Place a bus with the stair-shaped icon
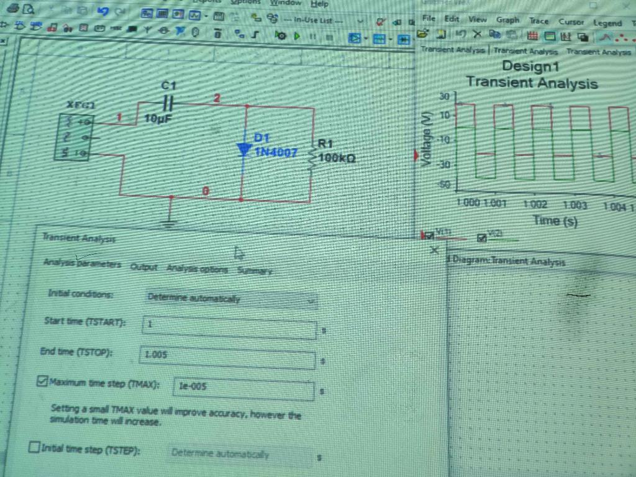 [255, 34]
